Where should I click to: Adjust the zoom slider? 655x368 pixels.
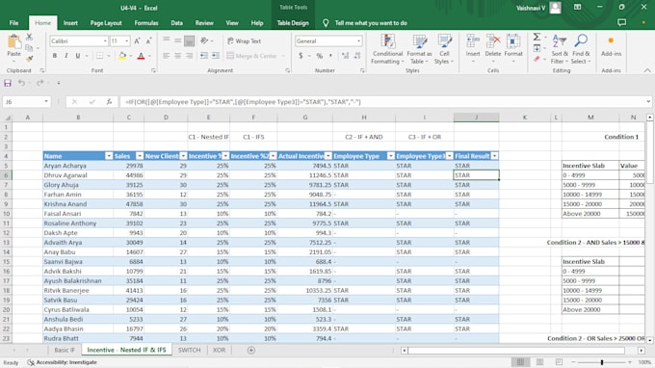pos(602,362)
